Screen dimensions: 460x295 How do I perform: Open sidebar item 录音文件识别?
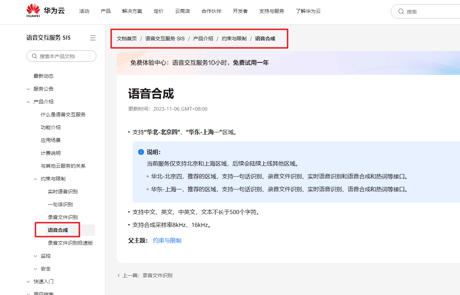(x=63, y=217)
